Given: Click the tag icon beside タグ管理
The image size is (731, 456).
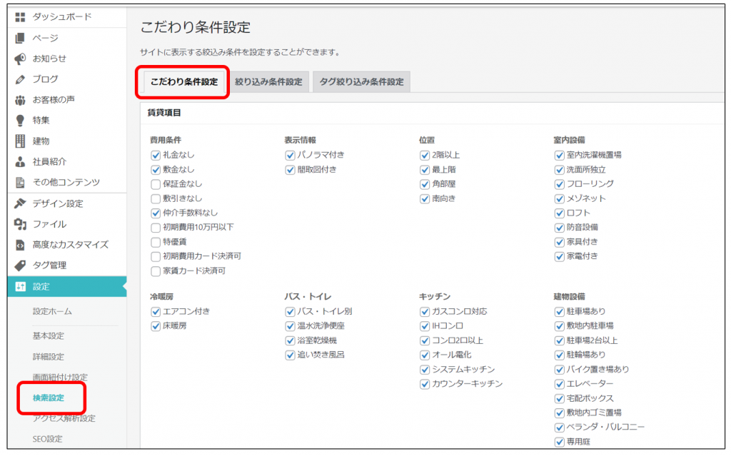Looking at the screenshot, I should click(x=20, y=265).
